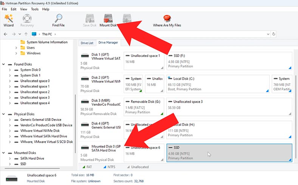298x185 pixels.
Task: Select VMware Virtual S SCSI Disk
Action: click(47, 142)
